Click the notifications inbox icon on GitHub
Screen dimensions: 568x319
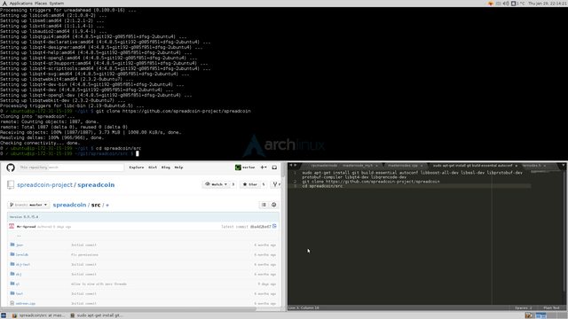click(274, 167)
